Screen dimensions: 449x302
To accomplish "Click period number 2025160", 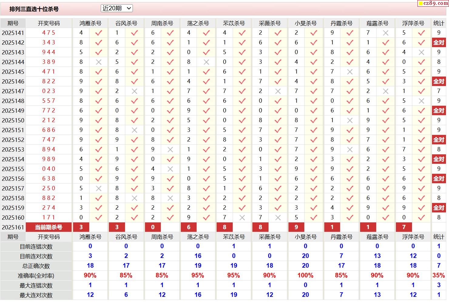I will [13, 218].
